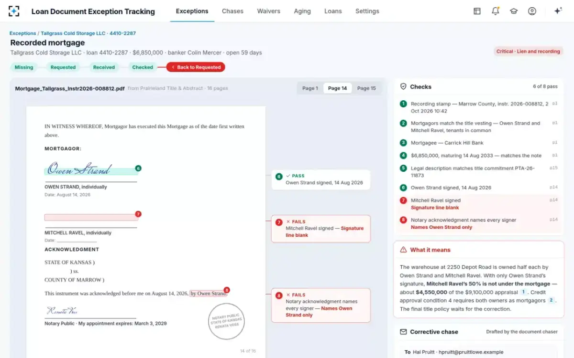
Task: Click 'Drafted by the document chaser' label
Action: click(x=522, y=332)
